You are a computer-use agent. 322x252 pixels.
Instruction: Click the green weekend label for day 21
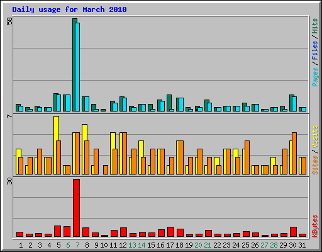(x=208, y=245)
